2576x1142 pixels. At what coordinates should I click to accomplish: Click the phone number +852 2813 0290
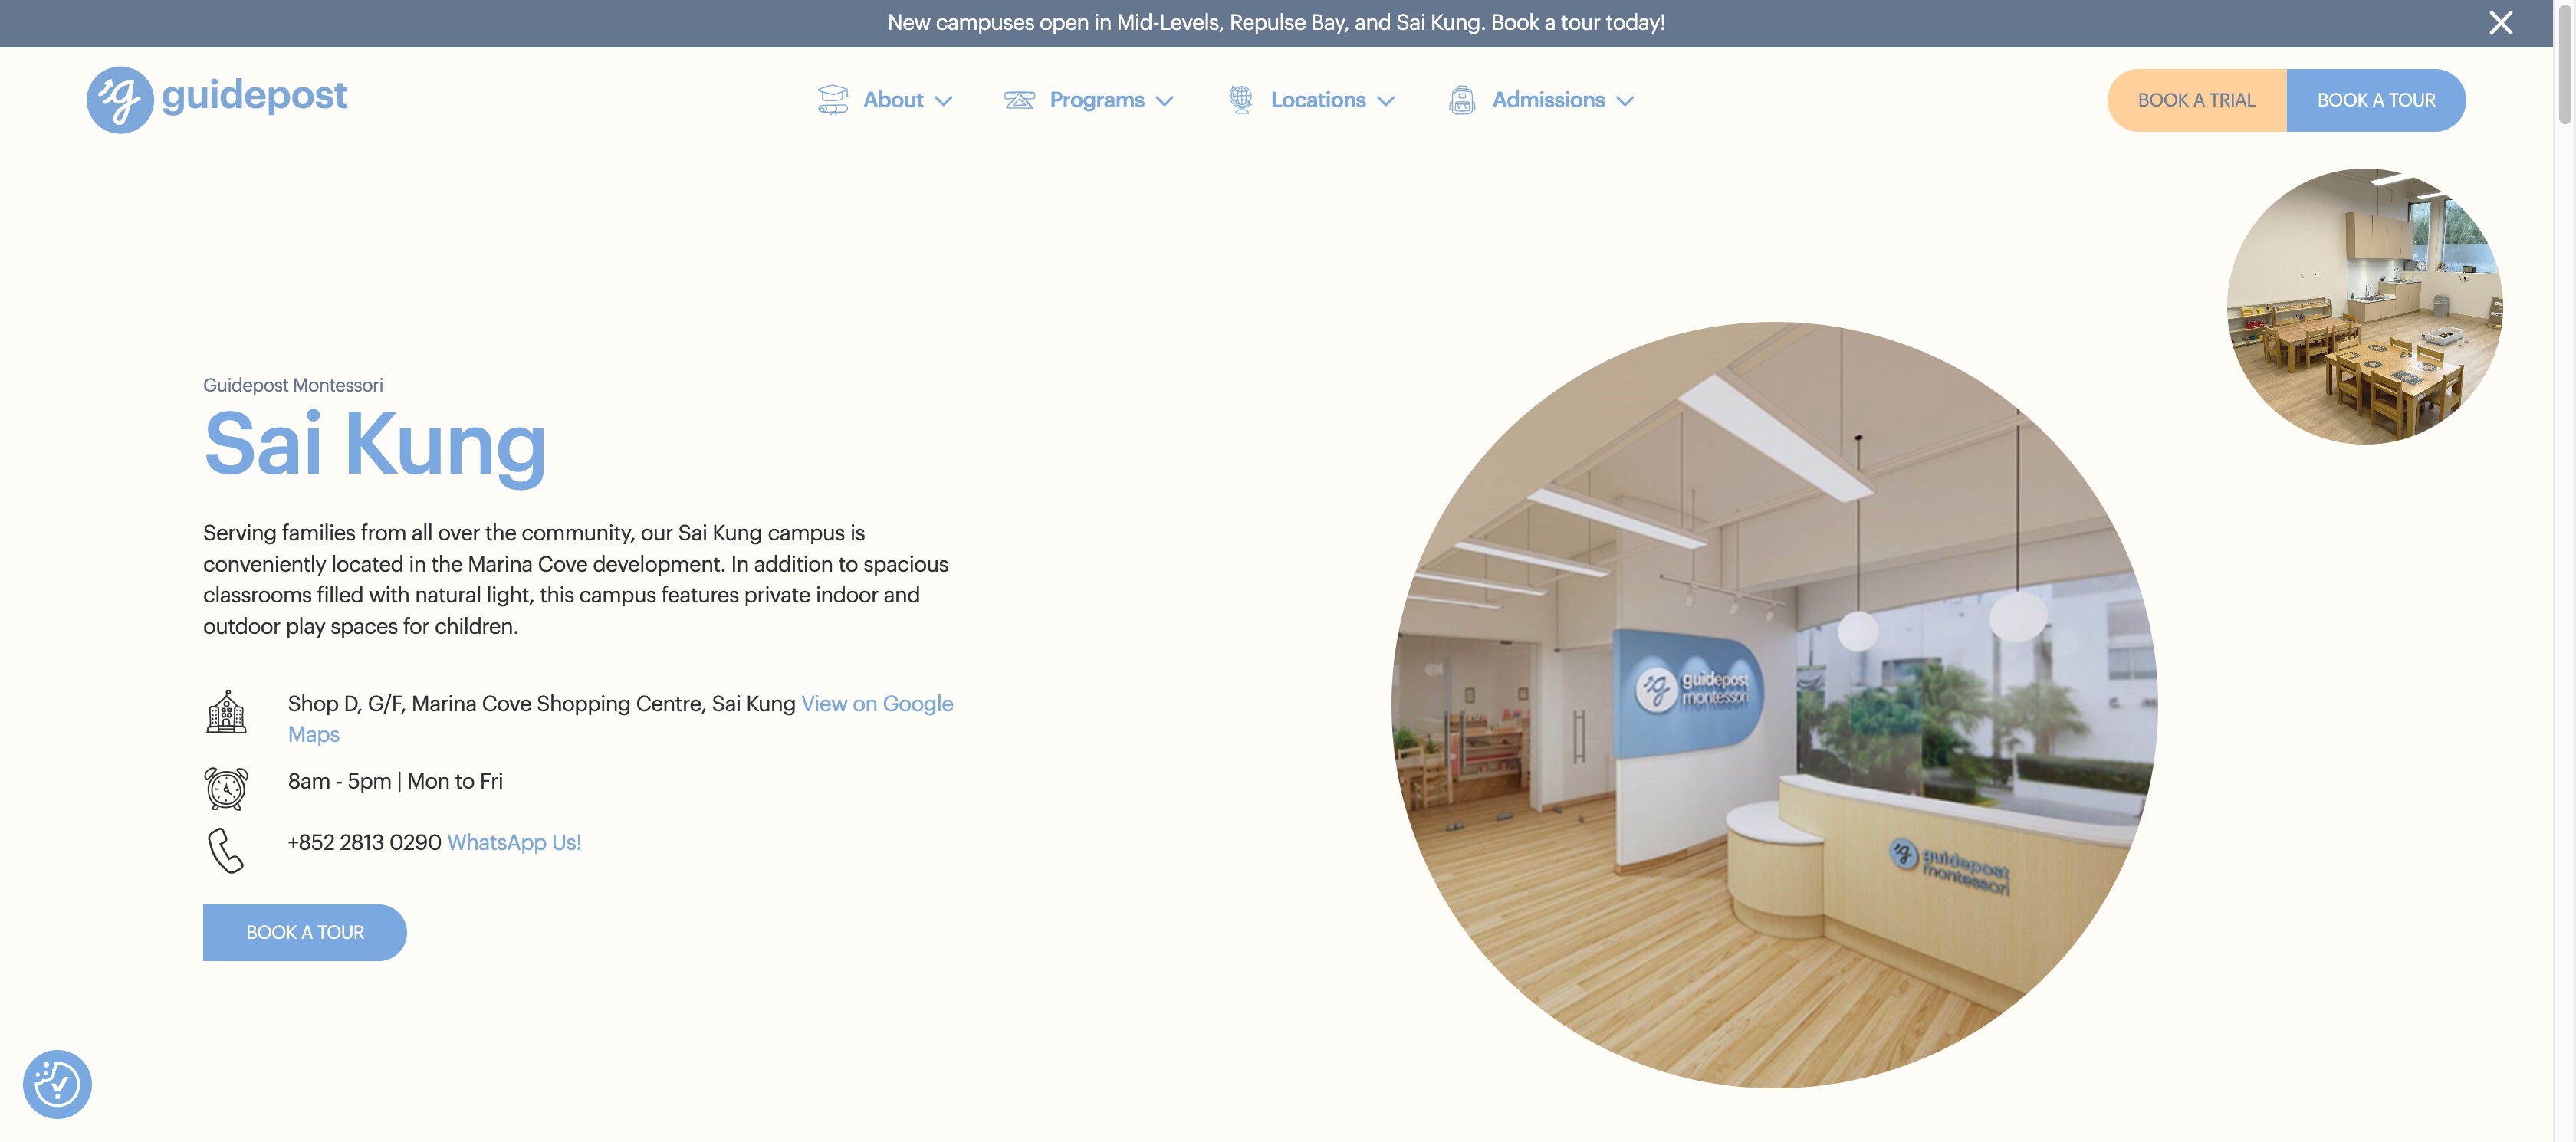[364, 842]
